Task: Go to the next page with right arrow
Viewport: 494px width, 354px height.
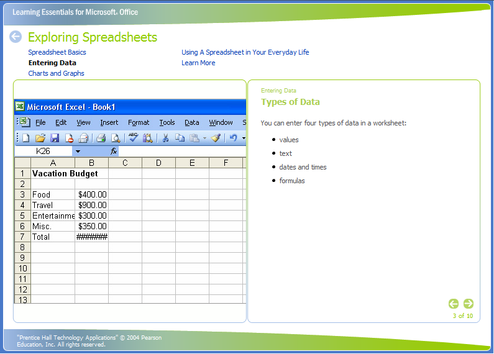Action: [x=469, y=304]
